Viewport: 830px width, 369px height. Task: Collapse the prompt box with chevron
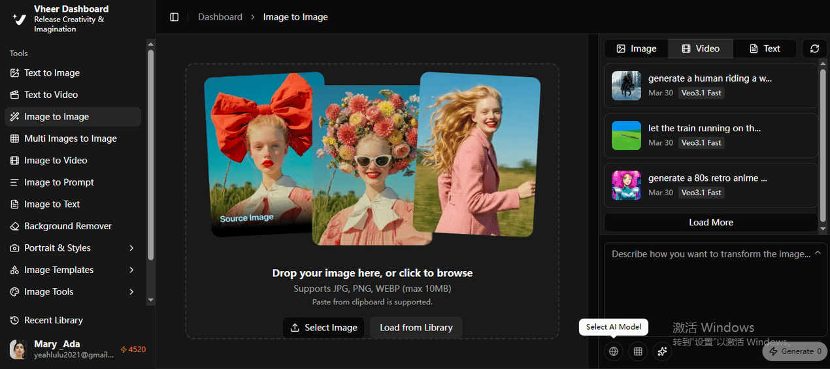point(818,253)
